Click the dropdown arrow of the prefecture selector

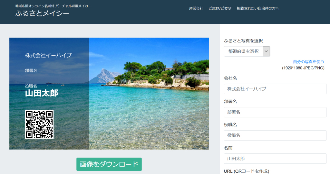[x=266, y=51]
